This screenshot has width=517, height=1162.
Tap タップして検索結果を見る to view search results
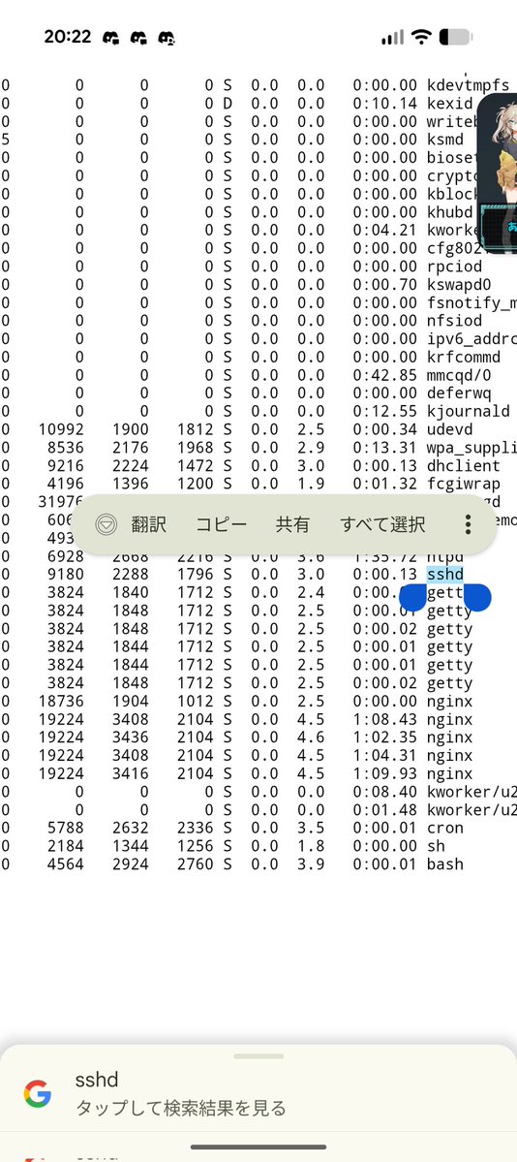181,1108
